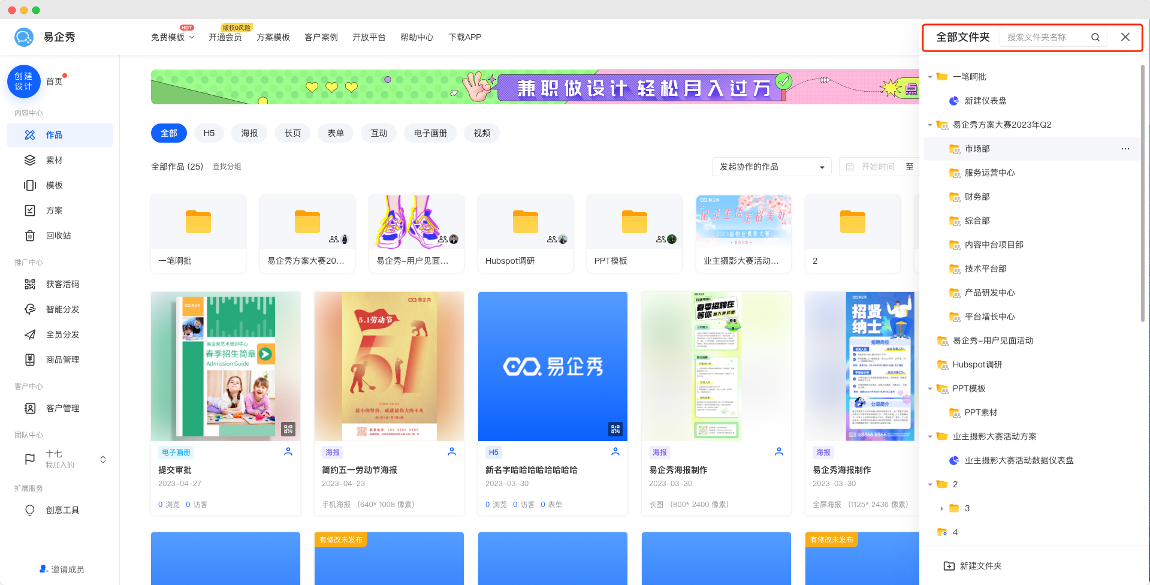Open the Hubspot调研 folder card
The image size is (1150, 585).
(526, 234)
